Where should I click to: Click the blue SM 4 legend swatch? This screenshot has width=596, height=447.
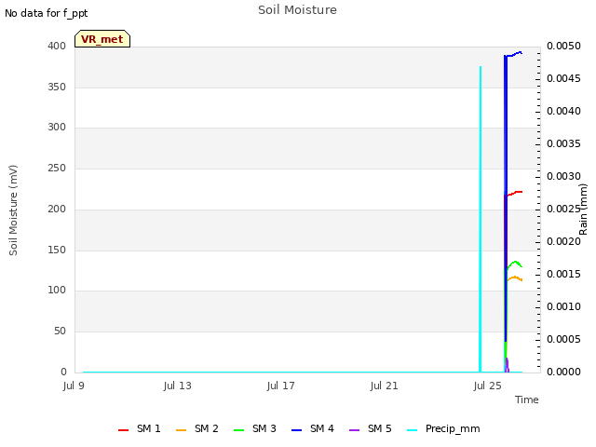296,430
